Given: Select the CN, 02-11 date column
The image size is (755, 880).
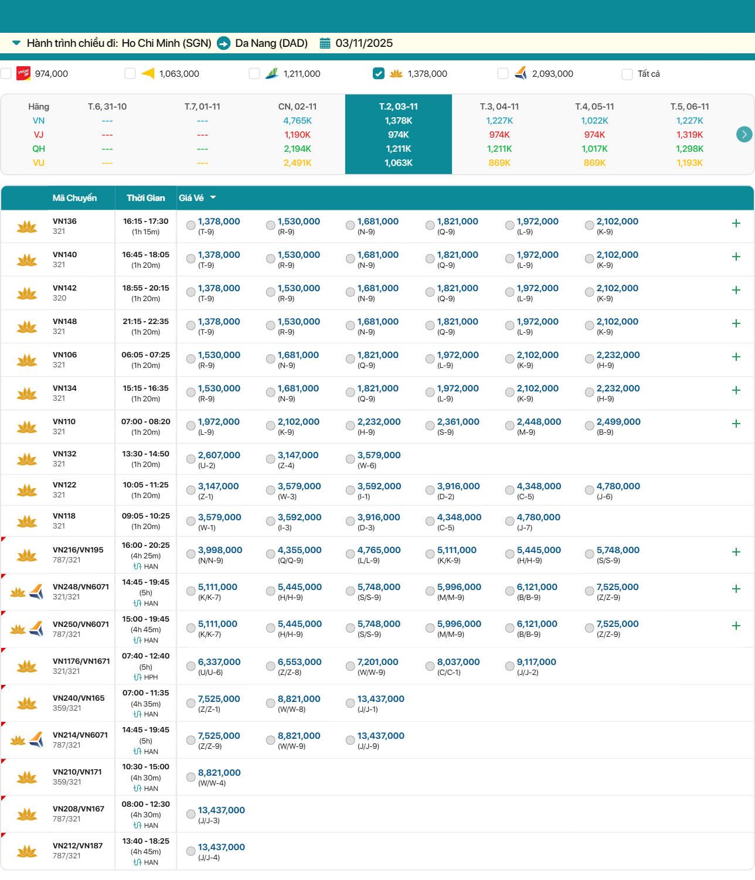Looking at the screenshot, I should coord(297,134).
